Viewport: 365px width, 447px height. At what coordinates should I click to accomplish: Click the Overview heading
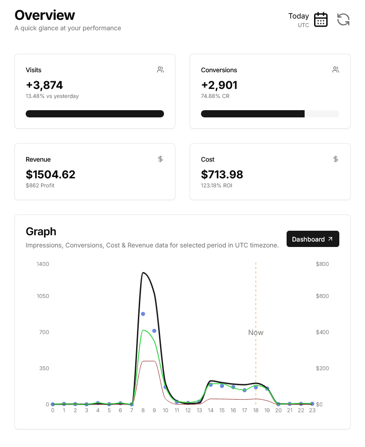click(45, 15)
